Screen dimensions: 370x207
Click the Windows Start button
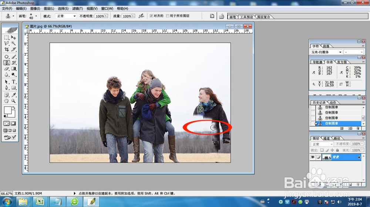(x=7, y=202)
